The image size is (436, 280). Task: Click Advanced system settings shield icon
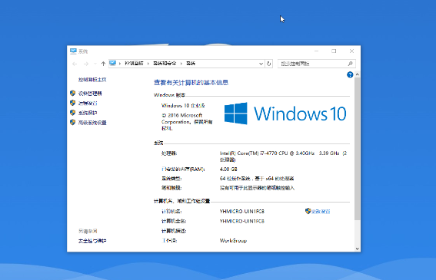click(73, 123)
